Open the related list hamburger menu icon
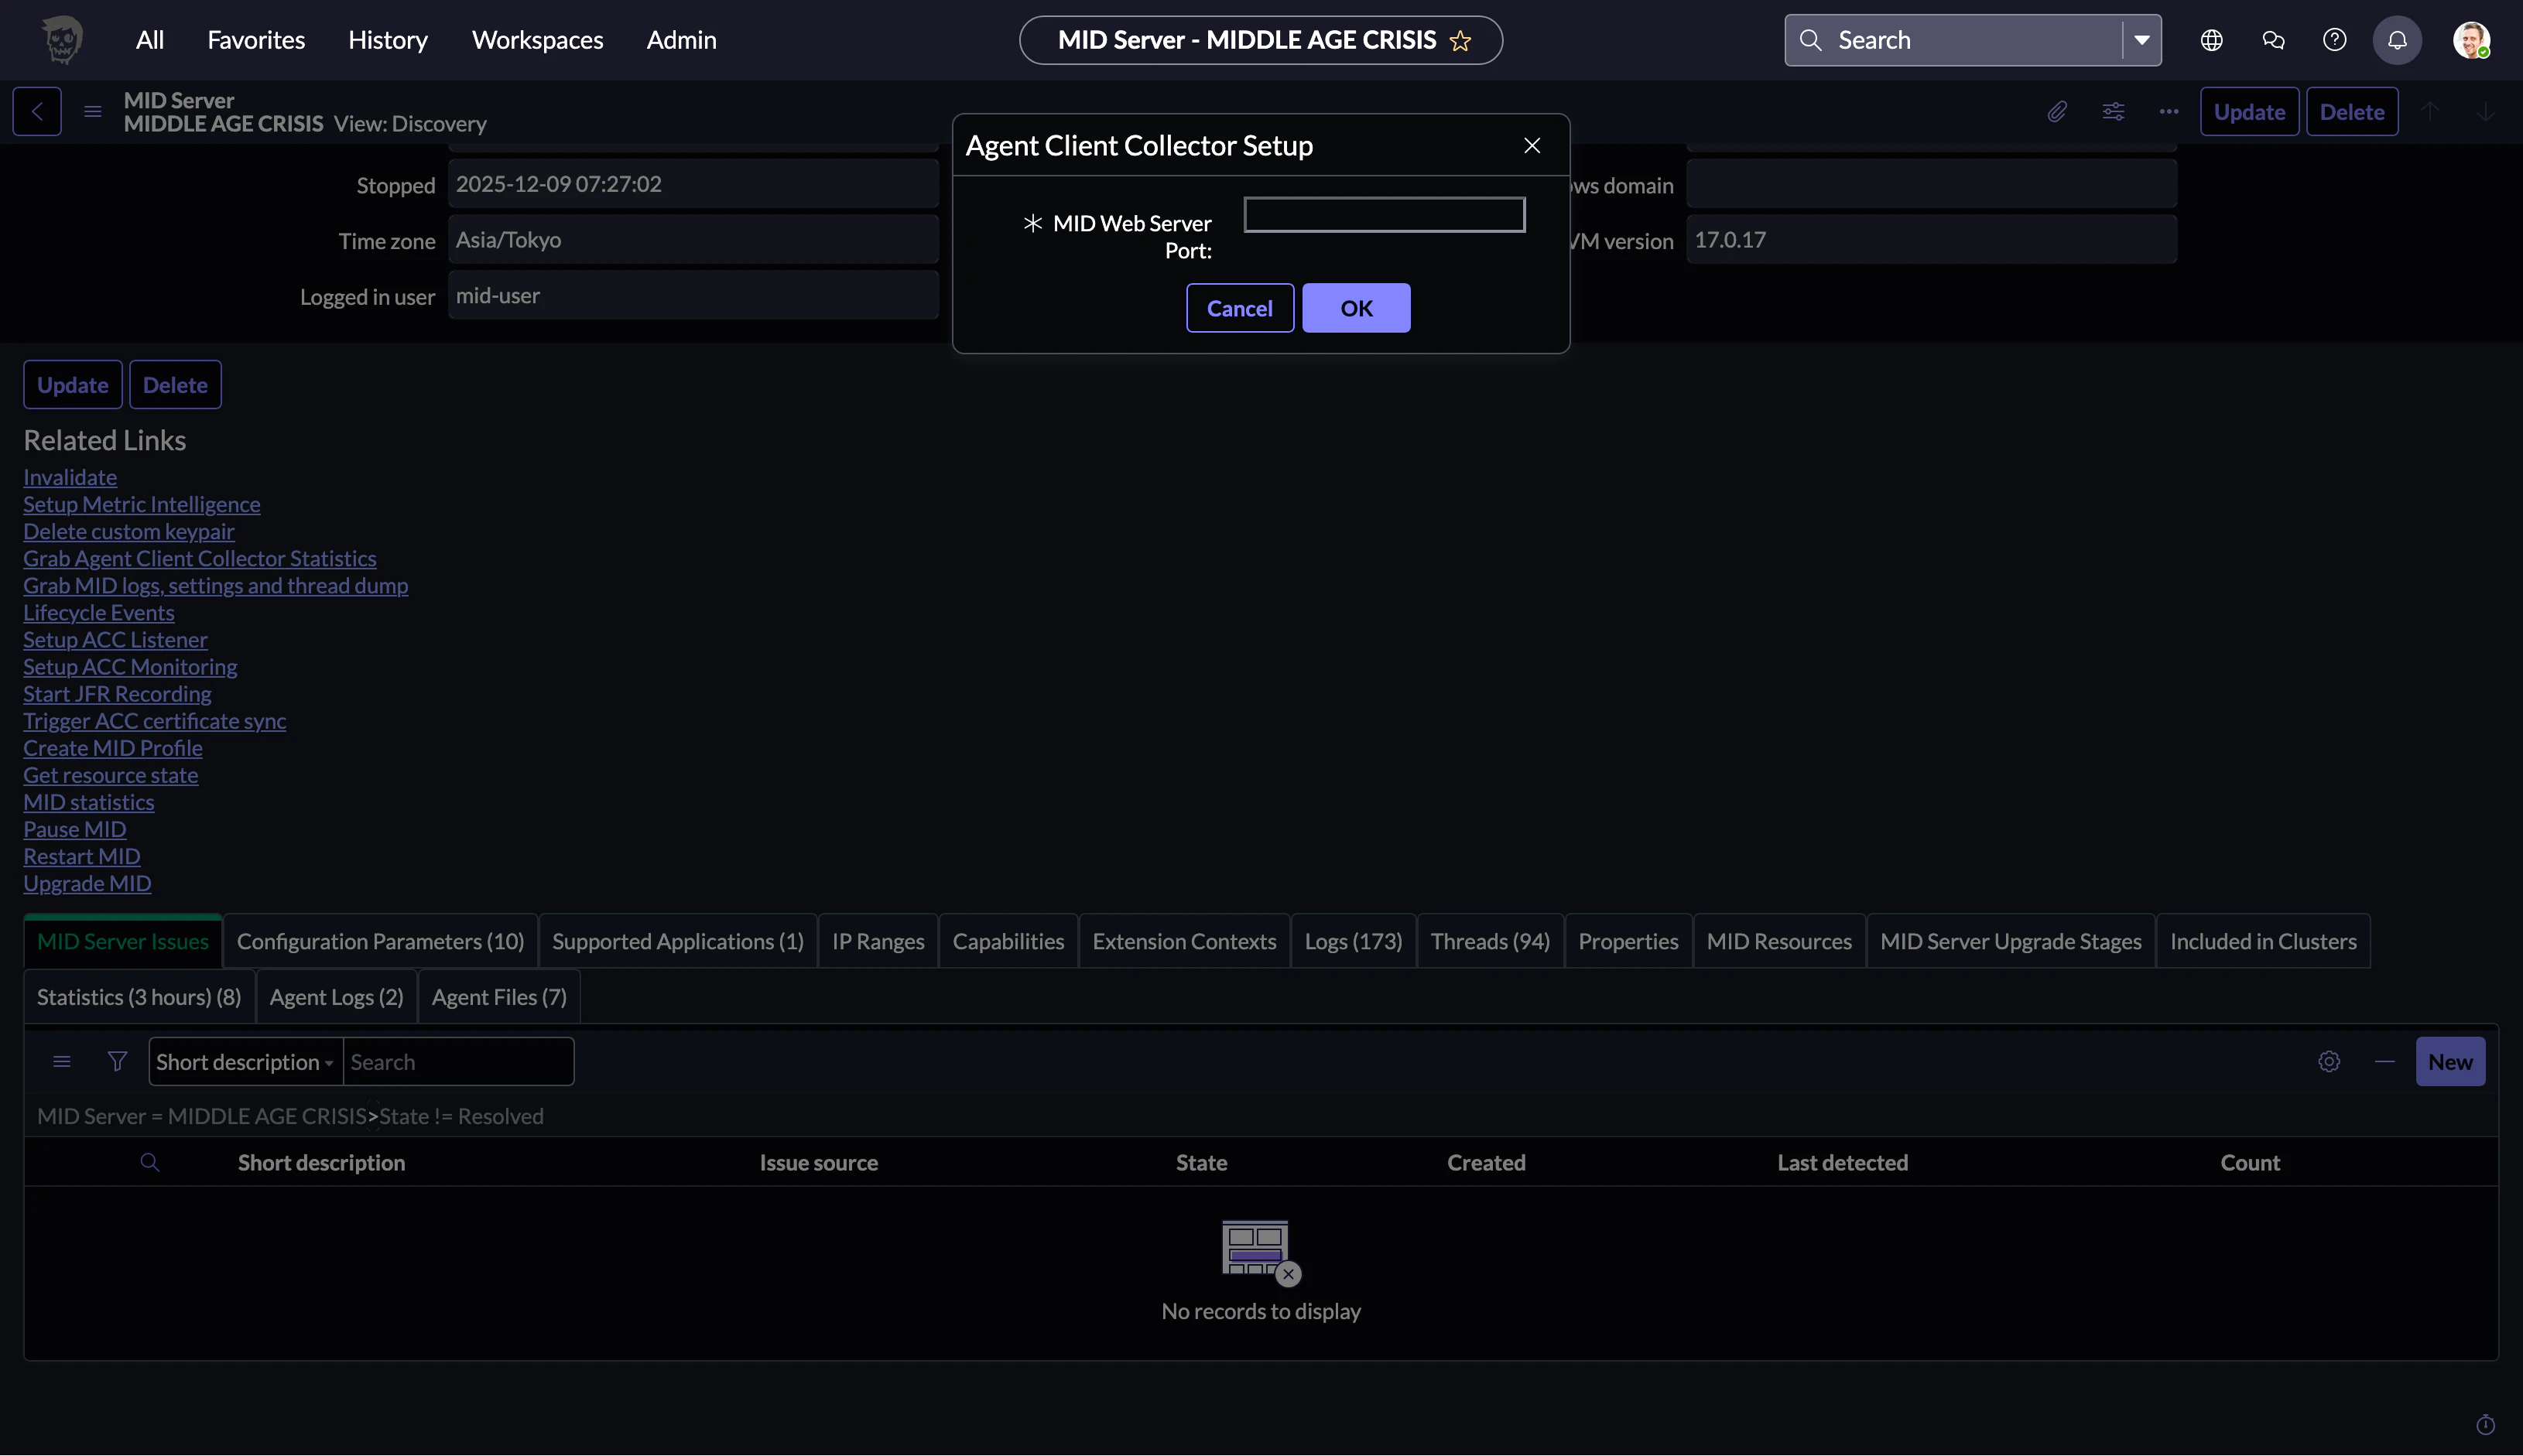 [62, 1061]
